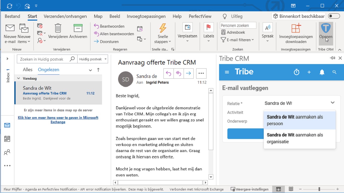Open the Junk mail dropdown in Verwijderen group
Image resolution: width=344 pixels, height=193 pixels.
point(42,40)
